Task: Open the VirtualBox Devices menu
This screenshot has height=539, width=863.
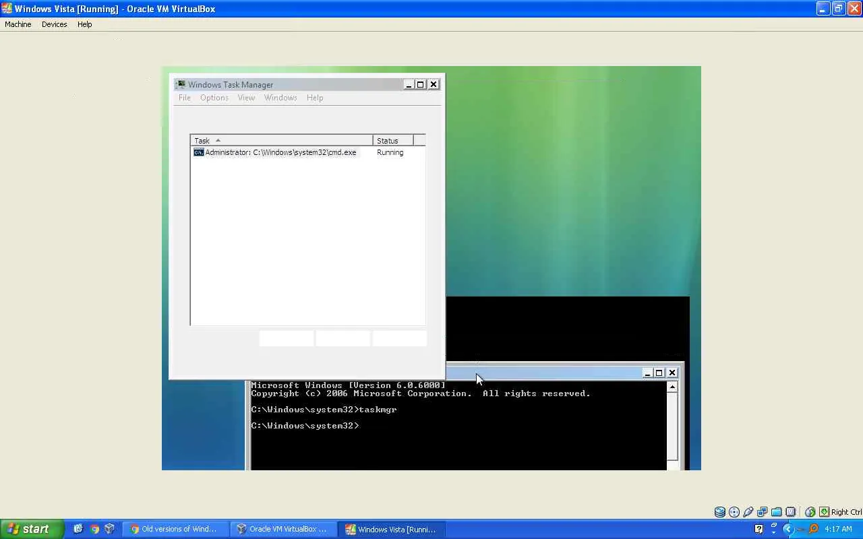Action: pos(54,24)
